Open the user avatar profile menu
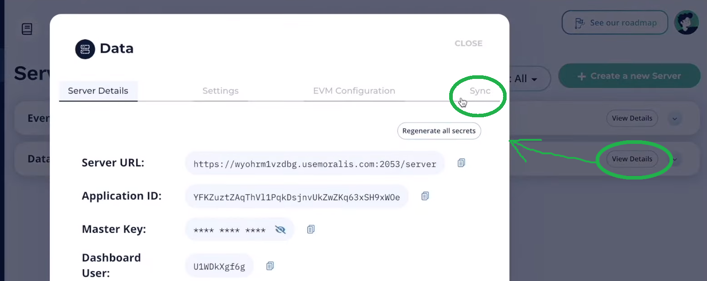 (x=686, y=23)
